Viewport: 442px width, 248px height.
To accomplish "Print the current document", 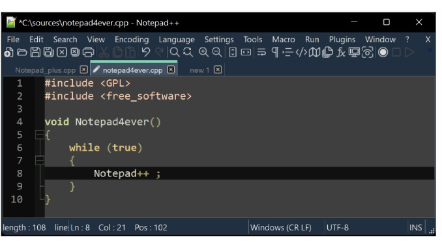I will click(88, 52).
